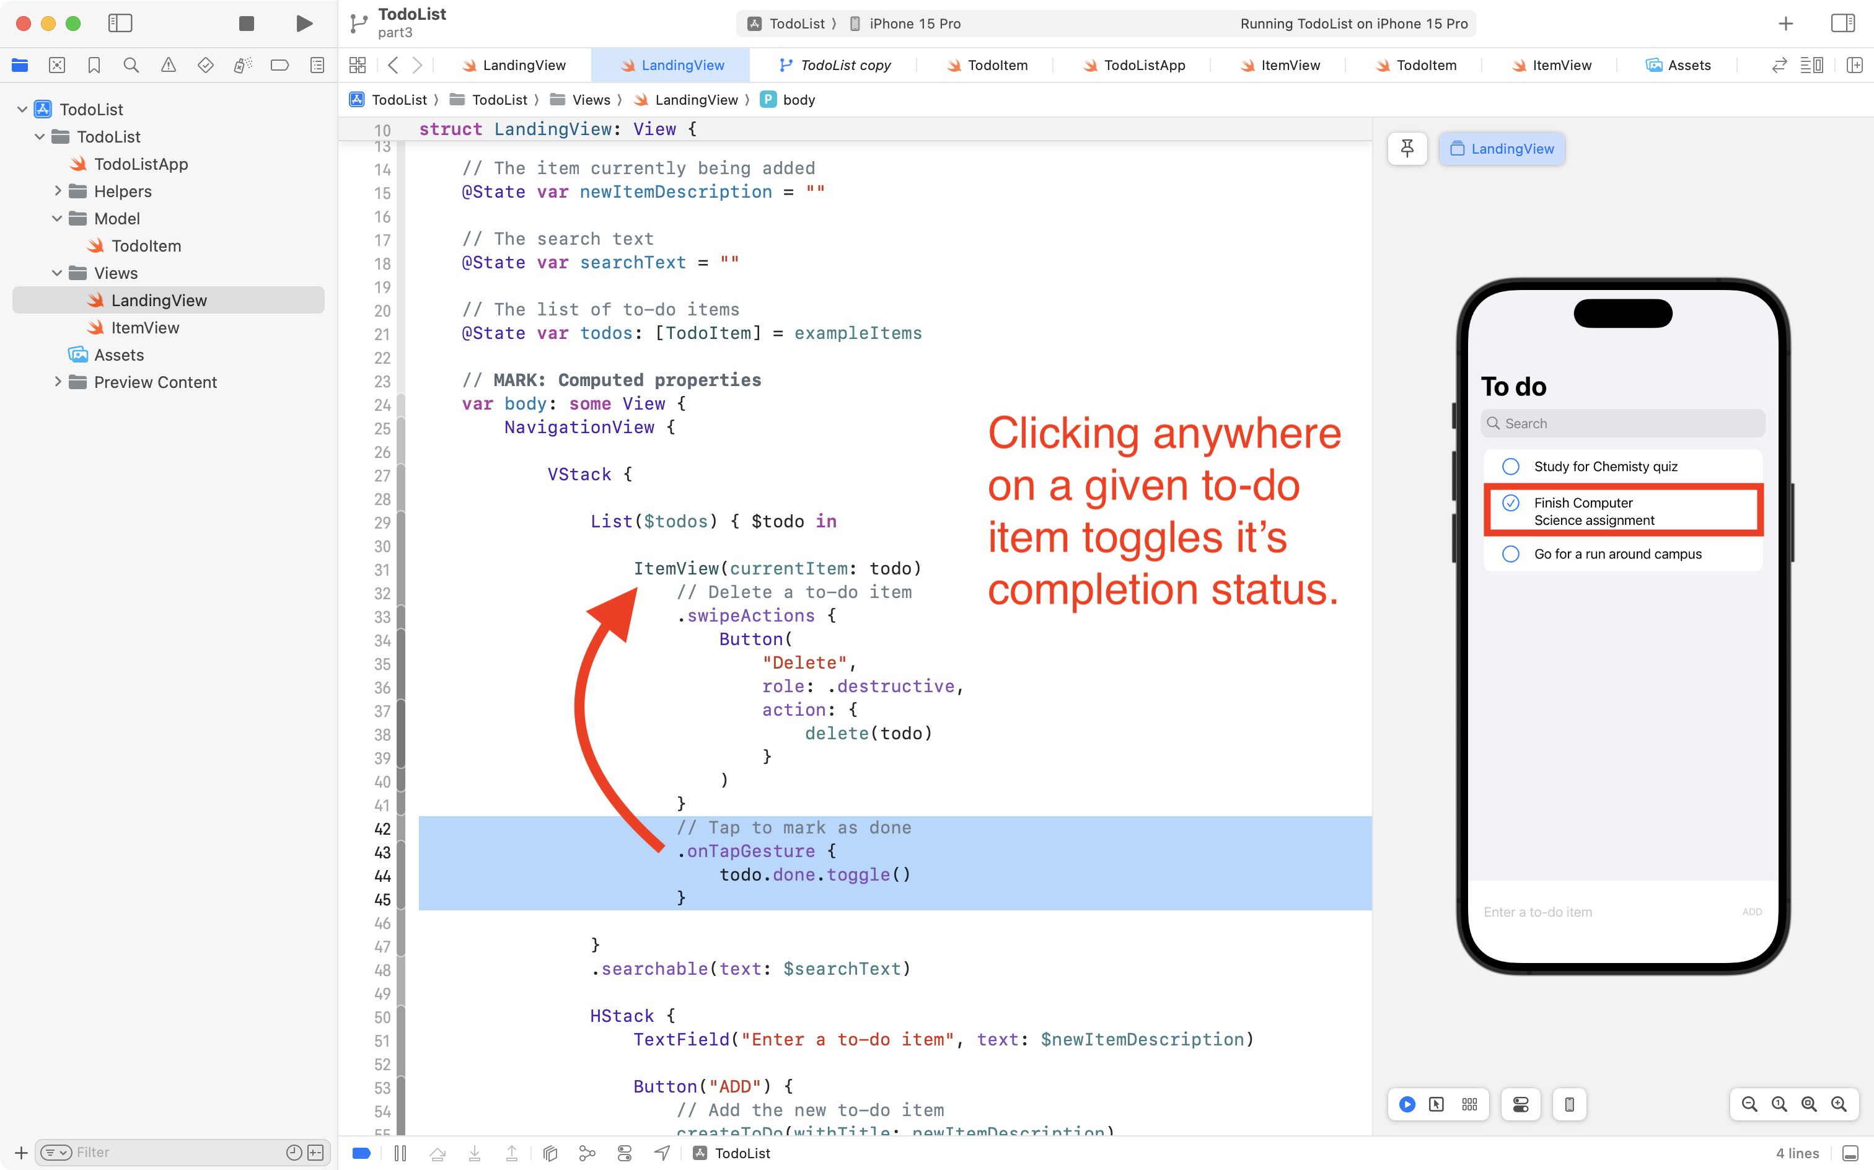Zoom in on the preview canvas
1874x1170 pixels.
pyautogui.click(x=1839, y=1104)
